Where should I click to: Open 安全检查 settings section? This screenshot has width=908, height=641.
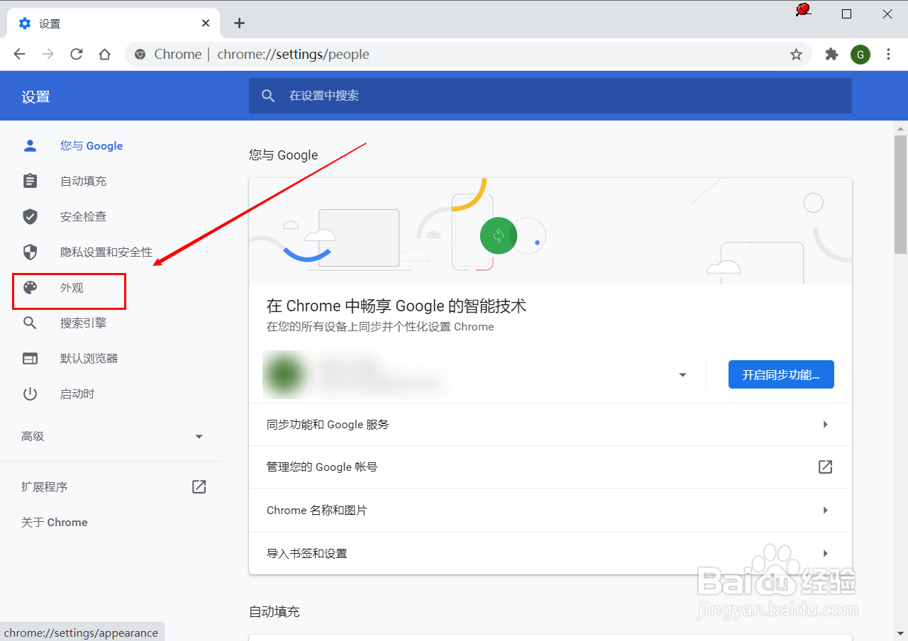pyautogui.click(x=83, y=216)
